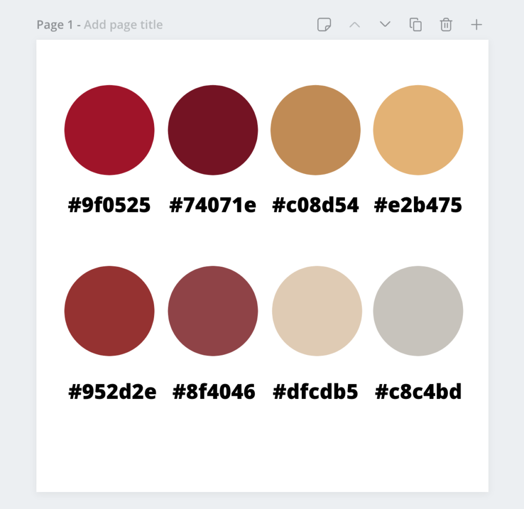Select the #c8c4bd gray circle
The height and width of the screenshot is (509, 524).
(x=418, y=311)
